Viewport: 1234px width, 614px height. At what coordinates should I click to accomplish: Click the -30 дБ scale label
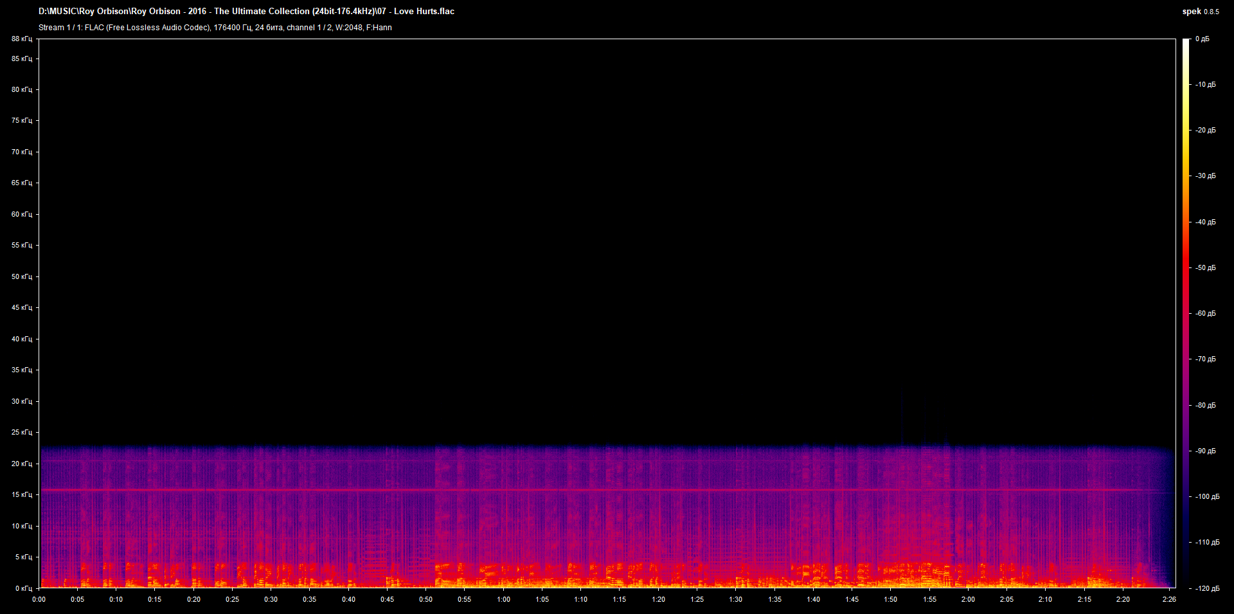pos(1205,176)
